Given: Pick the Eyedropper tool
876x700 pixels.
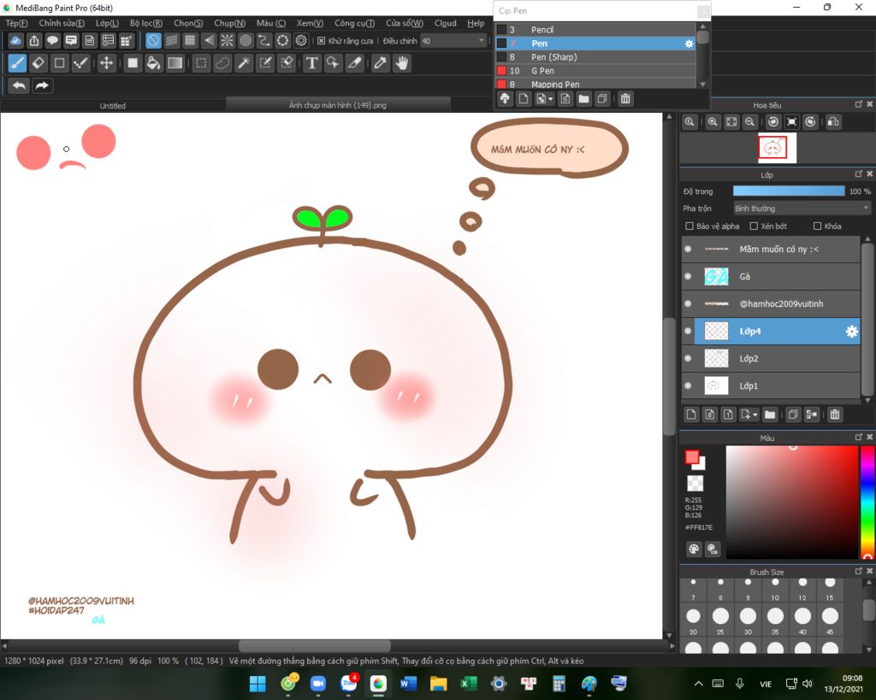Looking at the screenshot, I should 381,63.
